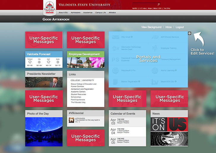Click the Password Management service label
This screenshot has width=216, height=153.
[x=171, y=59]
